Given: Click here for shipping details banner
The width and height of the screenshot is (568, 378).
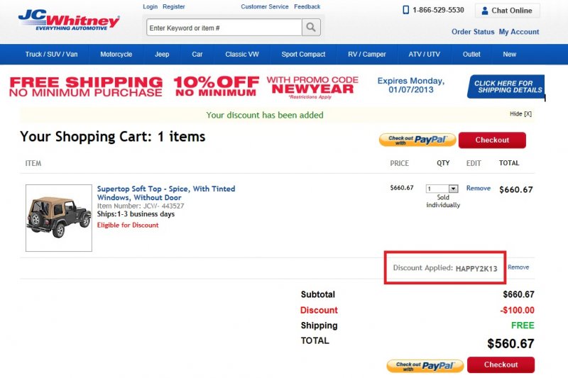Looking at the screenshot, I should [505, 87].
